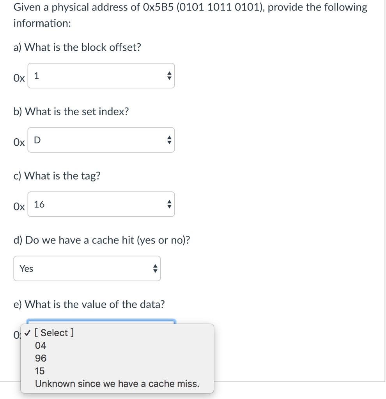Click the arrow icon on the tag dropdown
This screenshot has width=386, height=399.
169,204
